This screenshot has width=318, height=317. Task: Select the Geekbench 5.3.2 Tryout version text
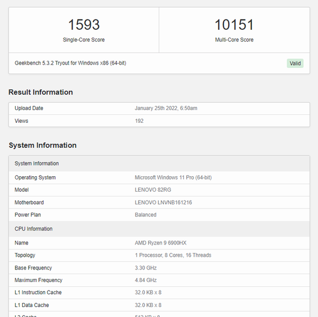pyautogui.click(x=70, y=63)
